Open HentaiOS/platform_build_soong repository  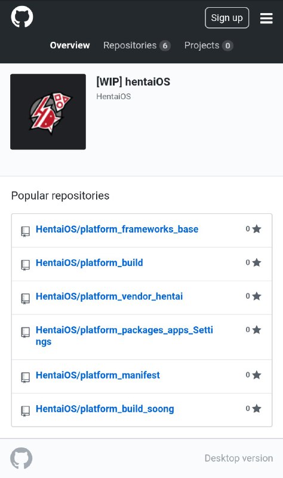(105, 409)
